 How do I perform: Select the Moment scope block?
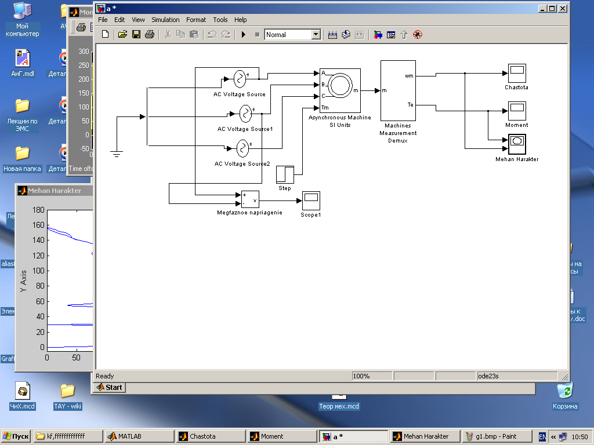point(517,111)
